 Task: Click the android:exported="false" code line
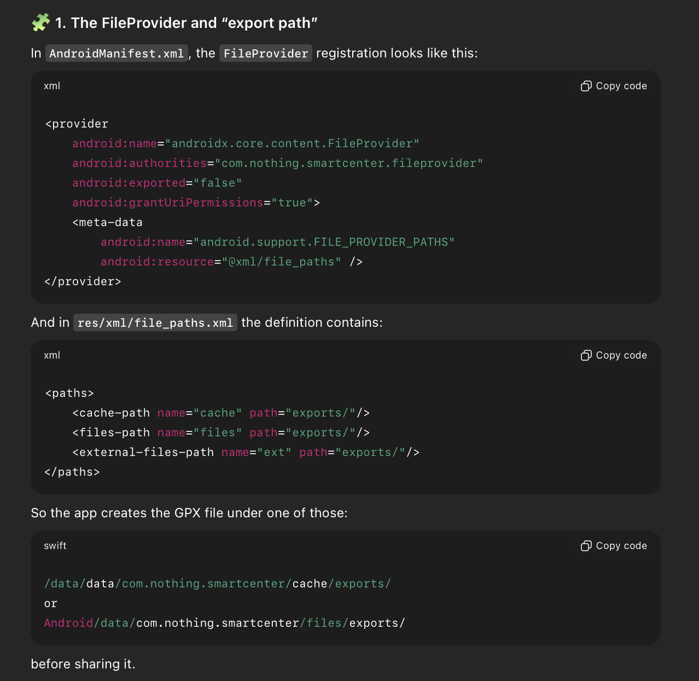click(x=157, y=183)
